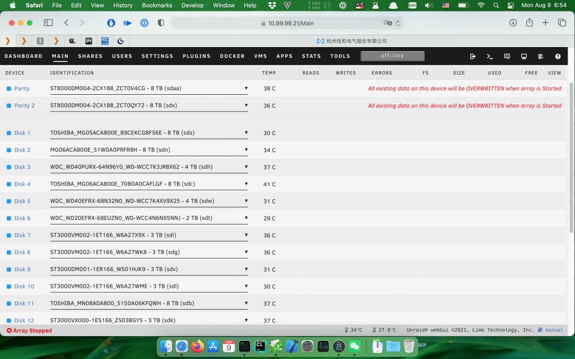Open the Parity 2 device link
Image resolution: width=575 pixels, height=359 pixels.
pyautogui.click(x=25, y=106)
